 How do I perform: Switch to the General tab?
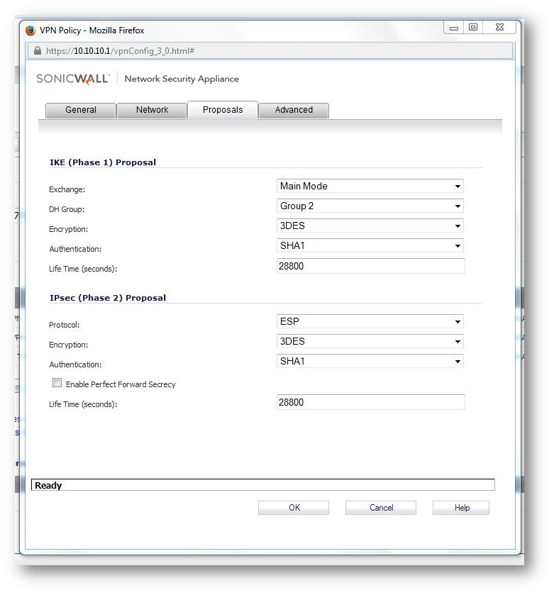81,110
